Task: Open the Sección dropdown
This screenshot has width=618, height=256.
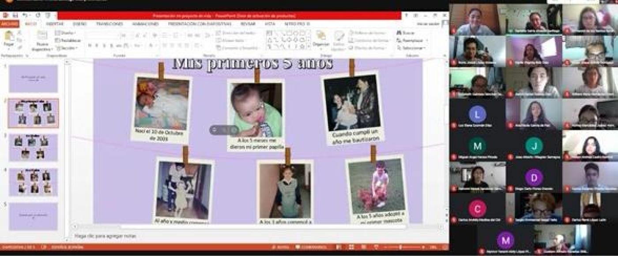Action: (x=67, y=48)
